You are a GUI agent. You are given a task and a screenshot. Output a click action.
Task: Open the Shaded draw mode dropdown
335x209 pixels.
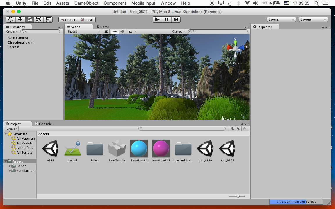(83, 31)
